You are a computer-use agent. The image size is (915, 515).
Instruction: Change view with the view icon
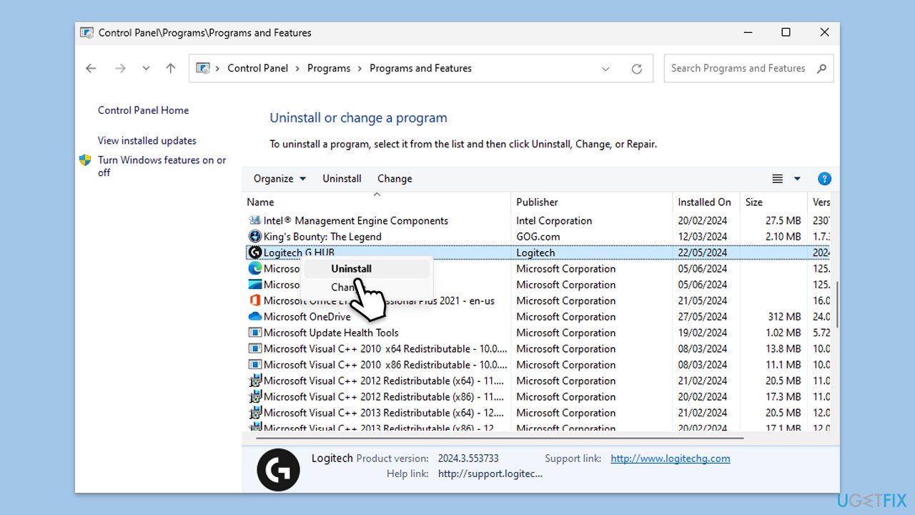click(778, 179)
